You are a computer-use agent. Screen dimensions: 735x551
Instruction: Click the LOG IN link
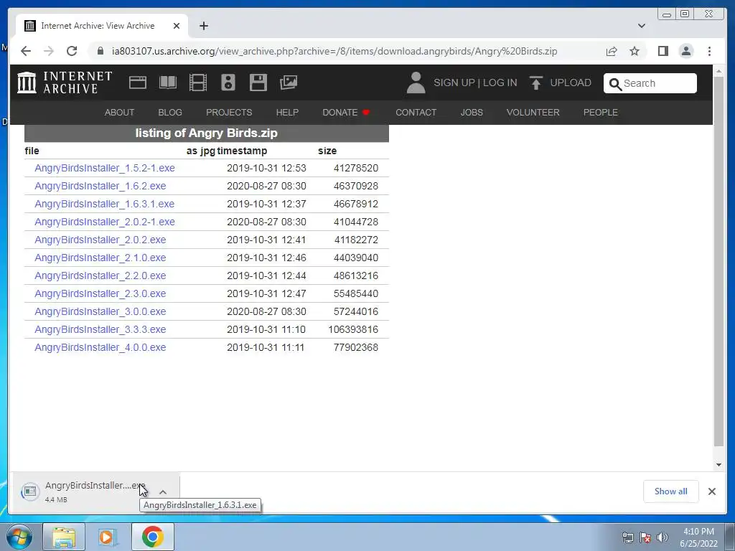(500, 83)
